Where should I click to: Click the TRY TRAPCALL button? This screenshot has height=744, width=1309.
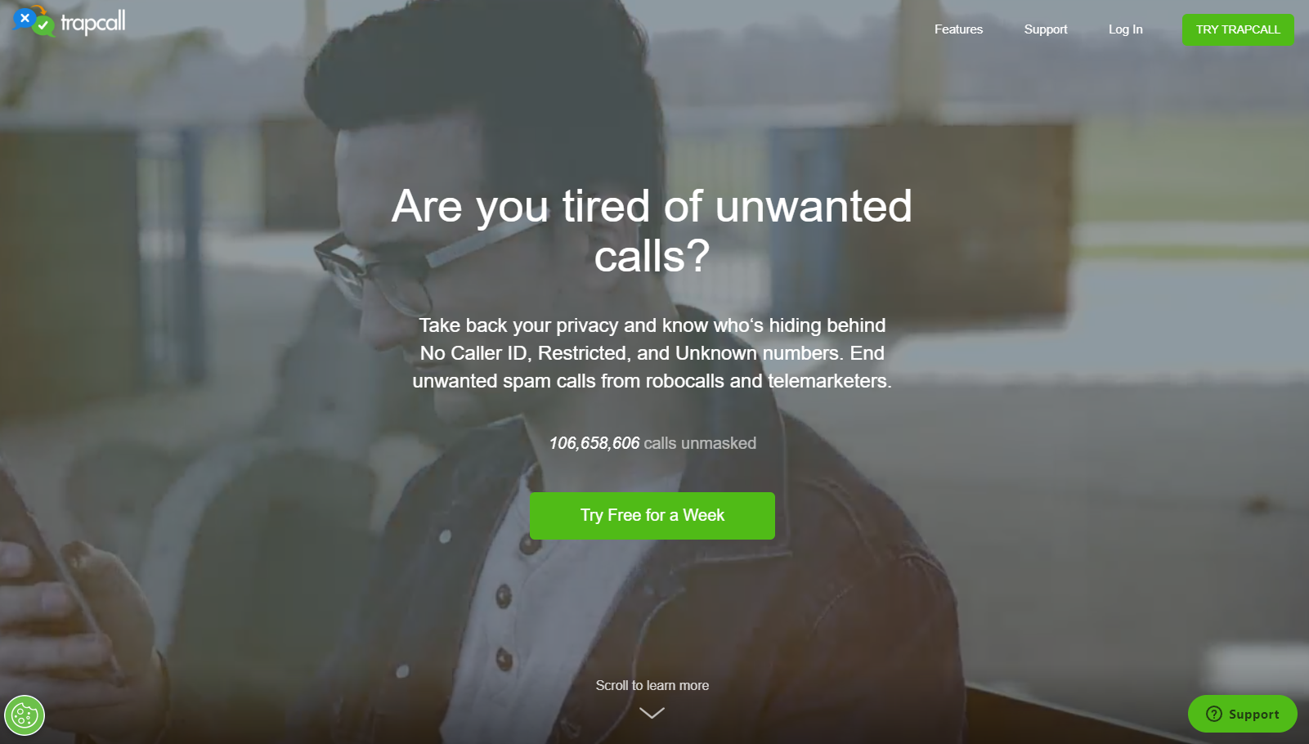point(1238,29)
